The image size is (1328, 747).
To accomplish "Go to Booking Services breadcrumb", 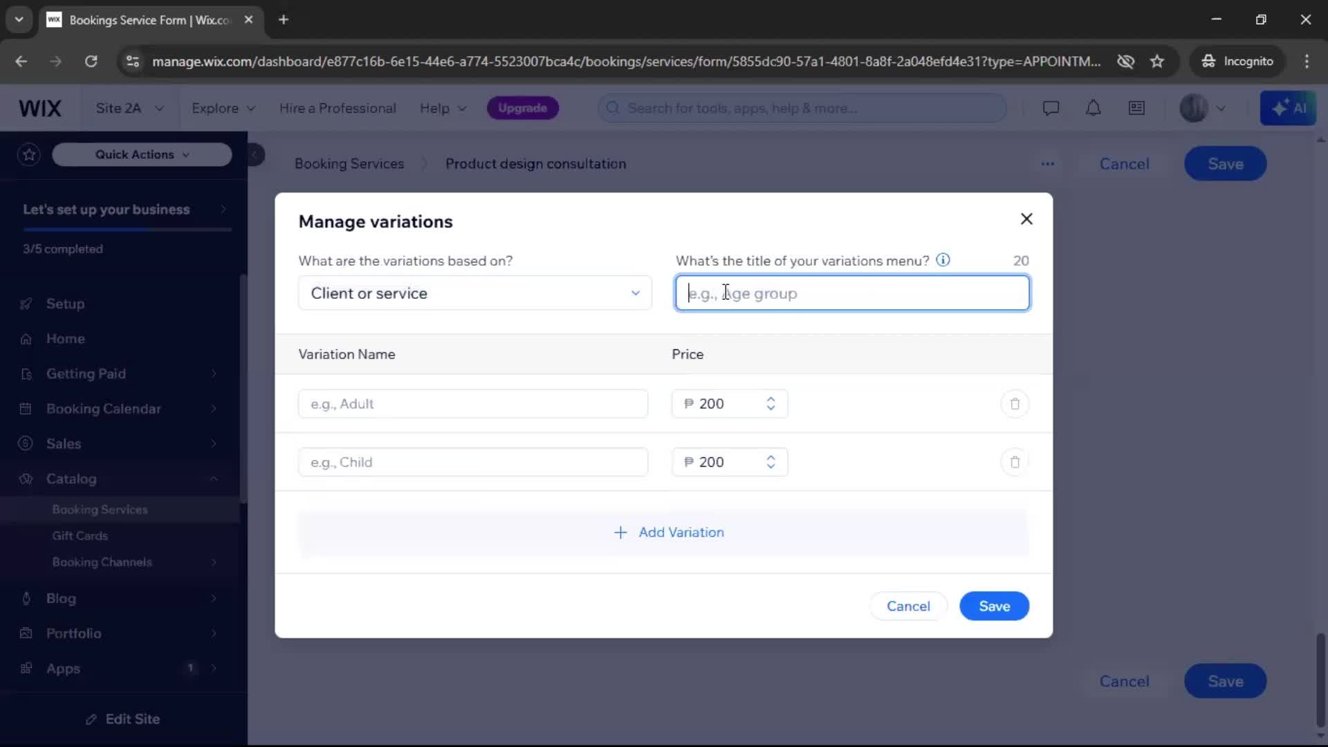I will [349, 164].
